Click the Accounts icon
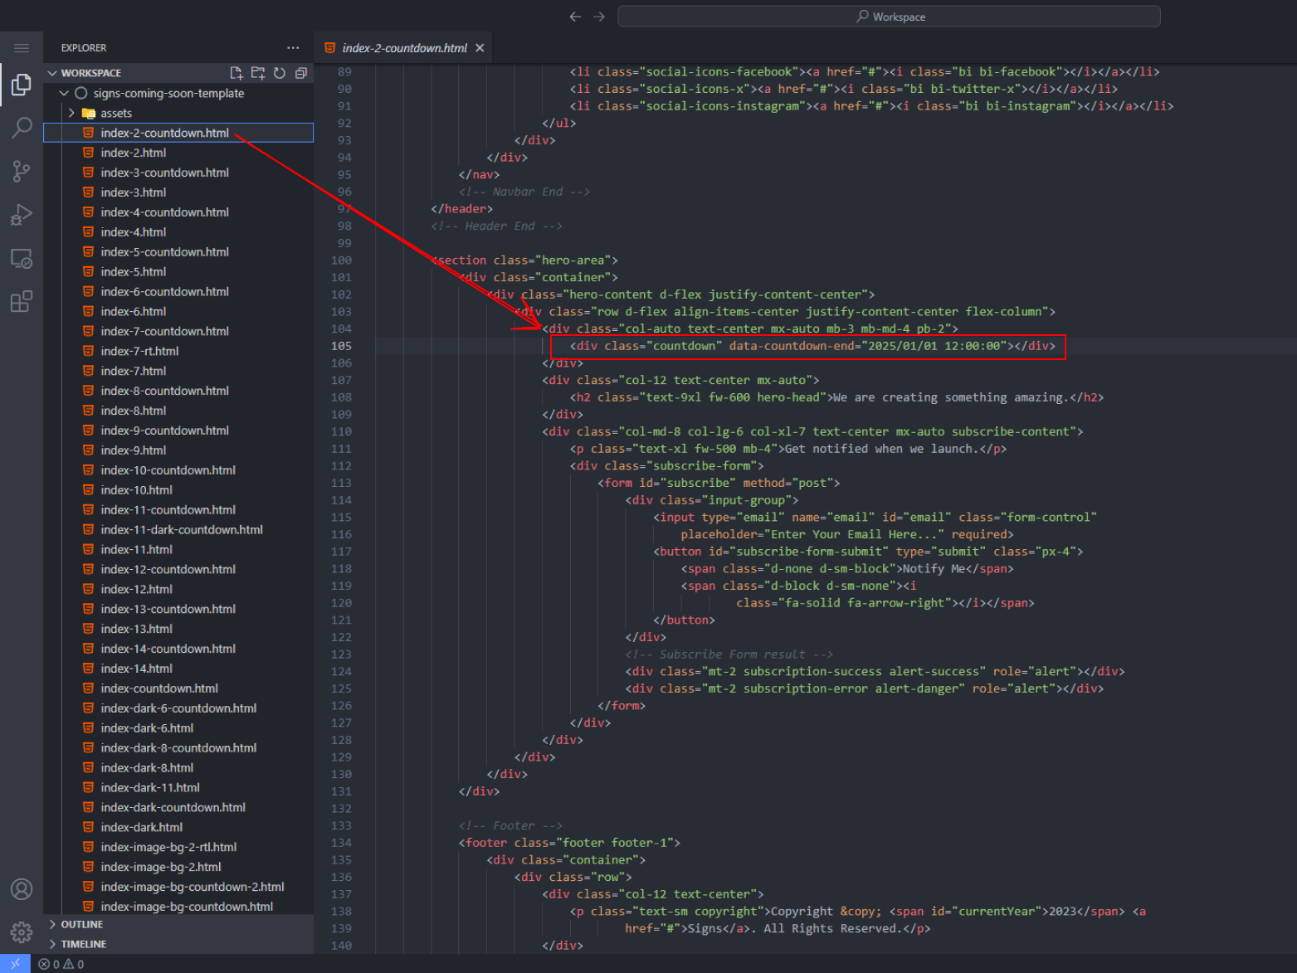 pos(22,889)
